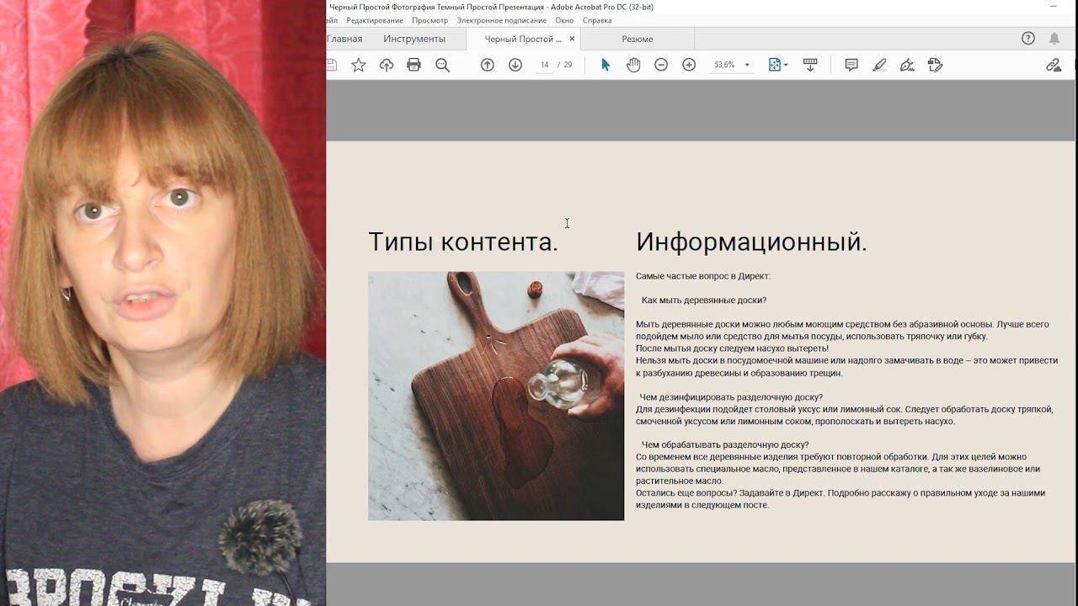Image resolution: width=1078 pixels, height=606 pixels.
Task: Click 'Чем дезинфицировать разделочную доску?' question
Action: click(731, 397)
